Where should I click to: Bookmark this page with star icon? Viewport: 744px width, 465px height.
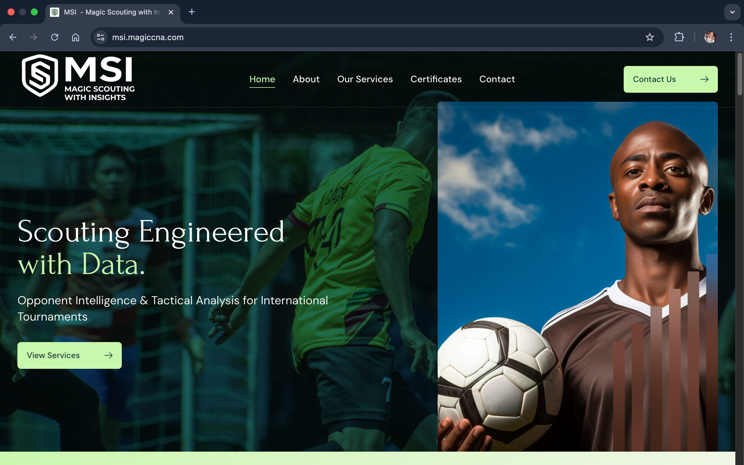(649, 37)
